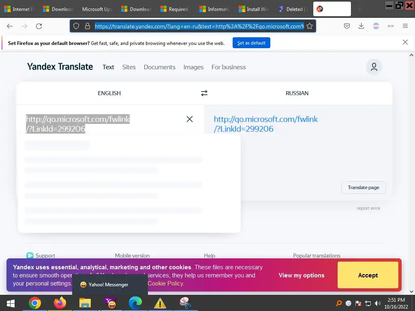The image size is (415, 311).
Task: Switch to the Informati tab
Action: point(215,9)
